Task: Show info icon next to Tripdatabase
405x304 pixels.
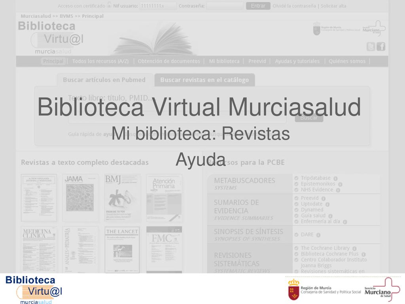Action: coord(335,179)
